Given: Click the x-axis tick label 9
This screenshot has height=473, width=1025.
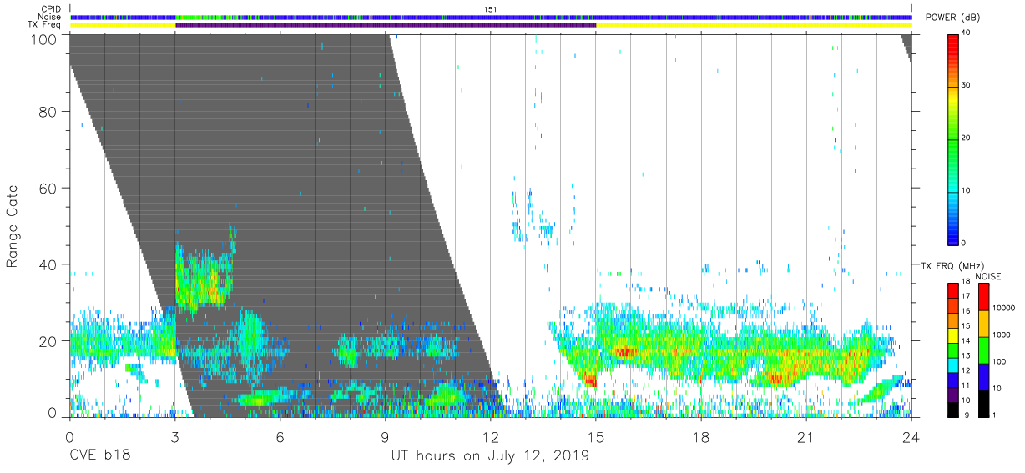Looking at the screenshot, I should click(385, 437).
